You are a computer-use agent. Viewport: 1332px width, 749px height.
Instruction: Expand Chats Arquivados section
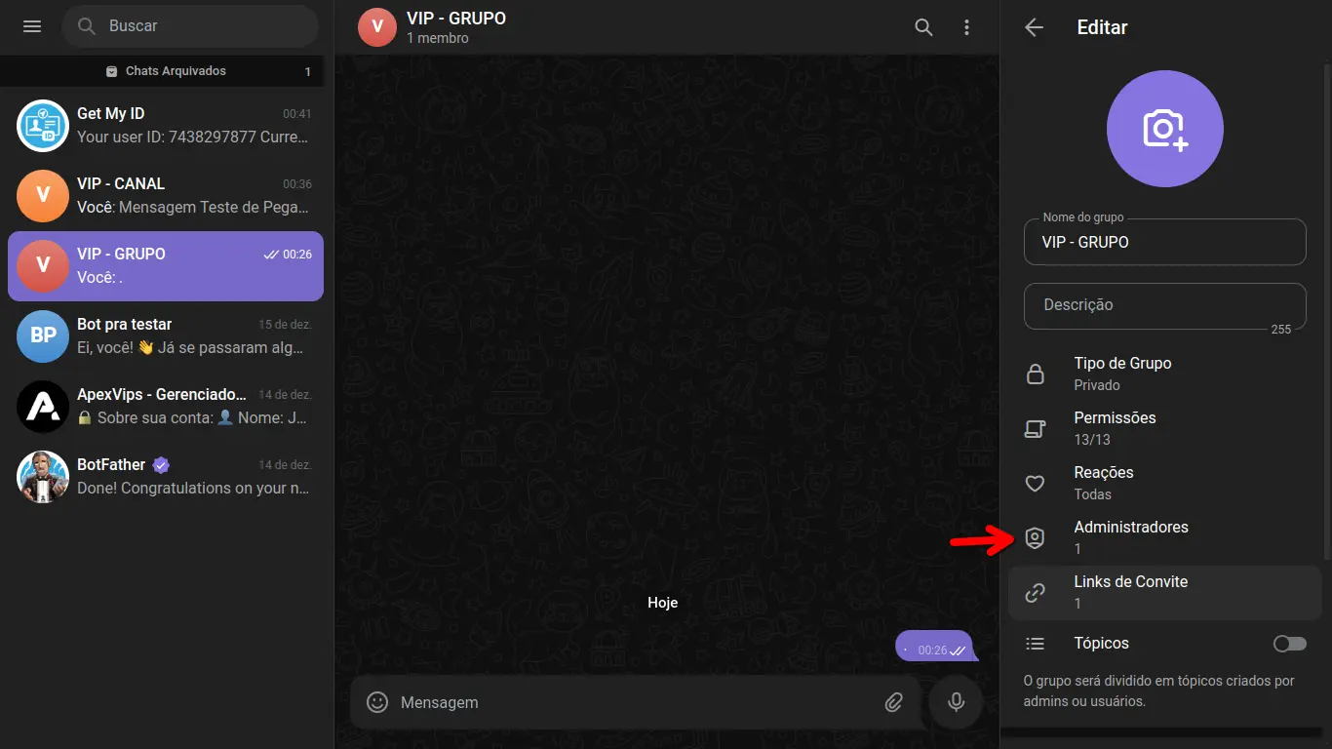(166, 71)
